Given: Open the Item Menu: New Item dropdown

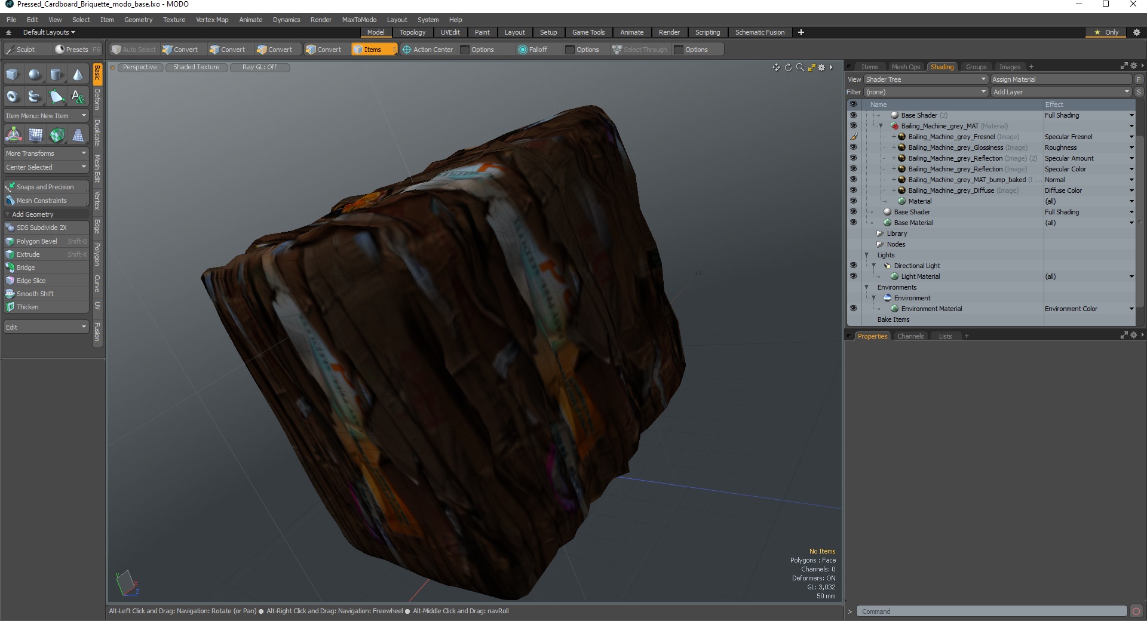Looking at the screenshot, I should 46,116.
